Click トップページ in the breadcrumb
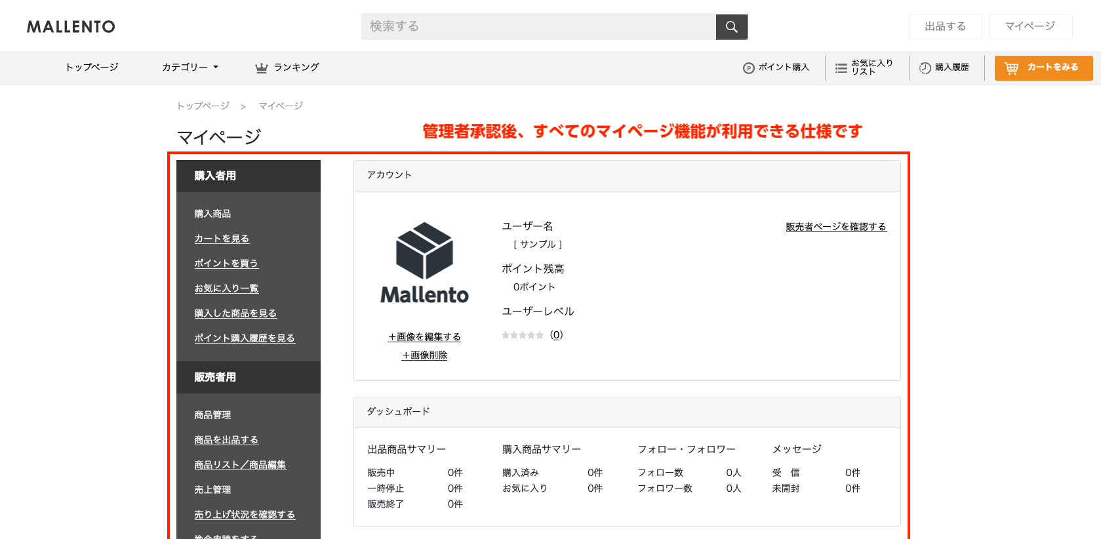1101x539 pixels. pyautogui.click(x=203, y=106)
